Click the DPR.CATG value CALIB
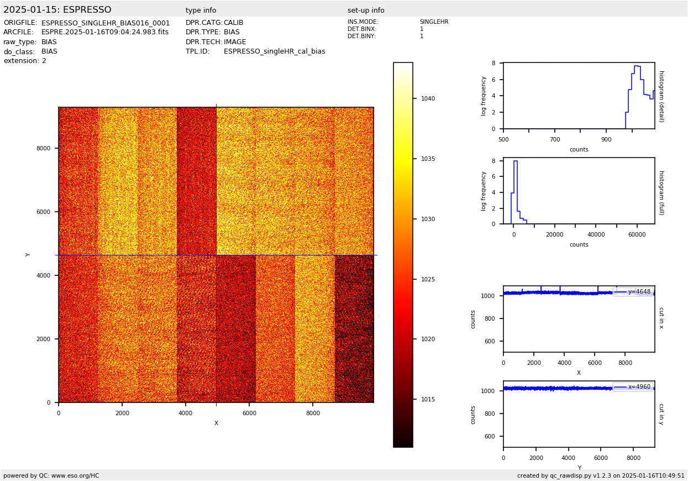Viewport: 688px width, 481px height. tap(233, 23)
